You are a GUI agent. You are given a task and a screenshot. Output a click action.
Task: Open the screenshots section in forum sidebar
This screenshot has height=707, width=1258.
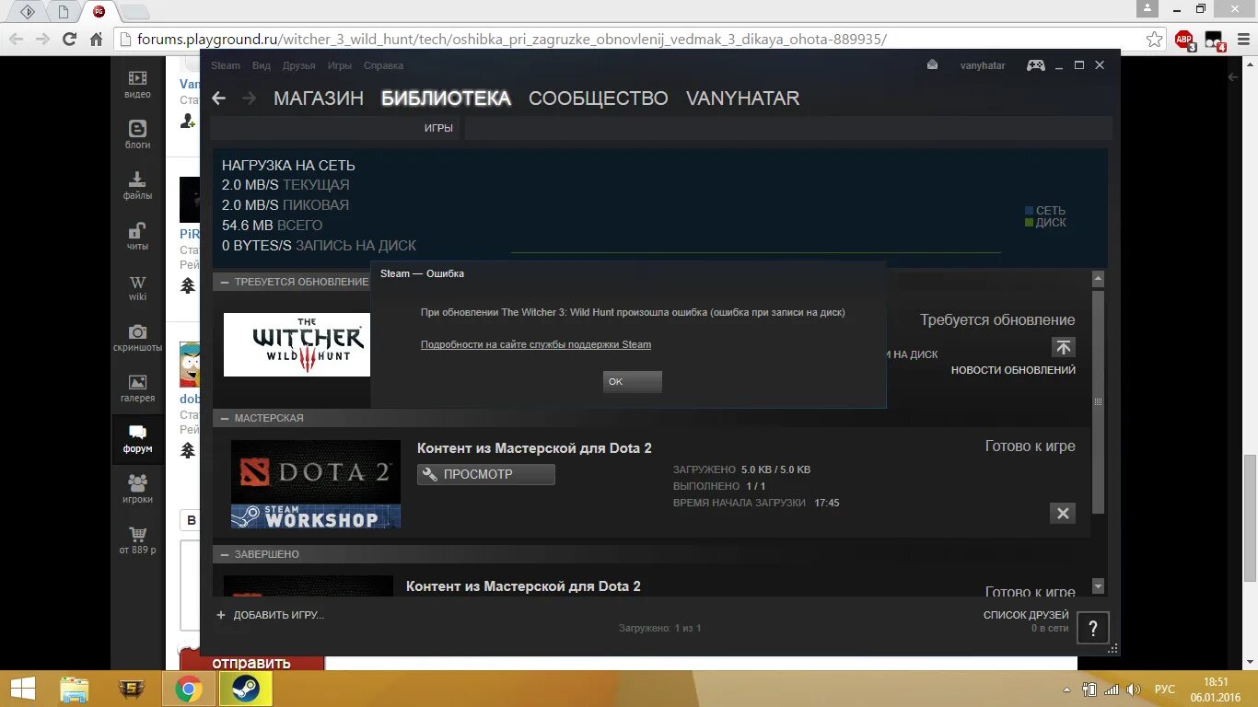[x=137, y=338]
